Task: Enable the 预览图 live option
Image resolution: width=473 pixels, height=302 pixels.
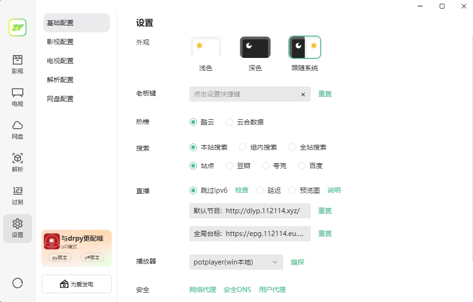Action: 293,190
